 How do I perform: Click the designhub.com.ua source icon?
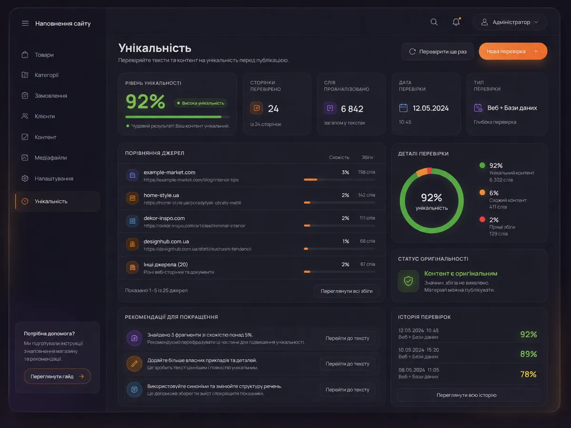coord(132,244)
